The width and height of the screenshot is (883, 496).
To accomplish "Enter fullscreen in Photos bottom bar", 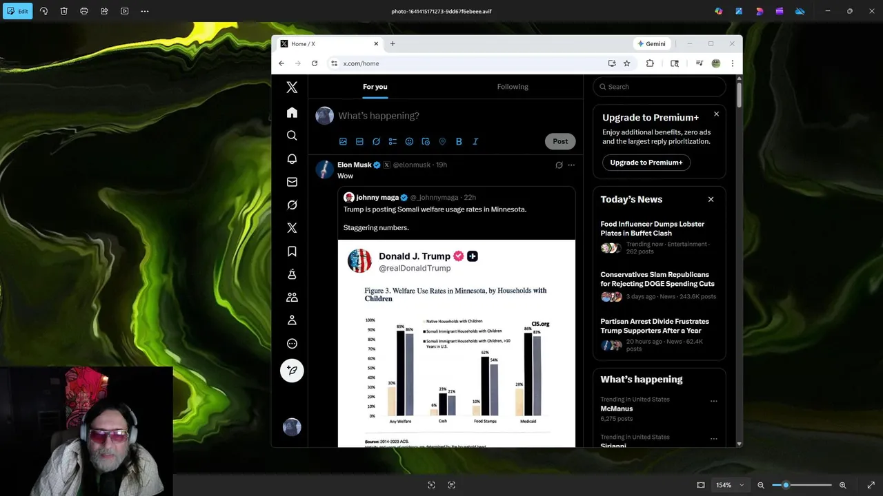I will 871,485.
